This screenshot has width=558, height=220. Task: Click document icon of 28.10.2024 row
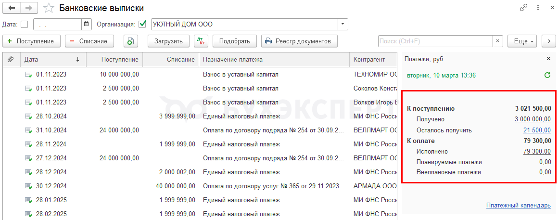28,116
